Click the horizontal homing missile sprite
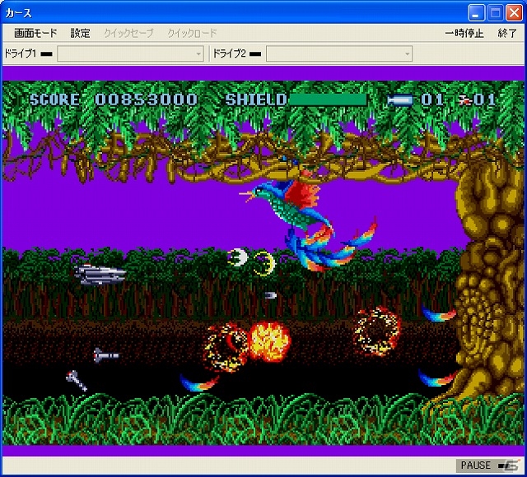 [106, 355]
